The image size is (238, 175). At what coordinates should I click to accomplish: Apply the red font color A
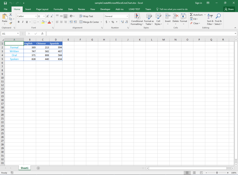(x=49, y=22)
